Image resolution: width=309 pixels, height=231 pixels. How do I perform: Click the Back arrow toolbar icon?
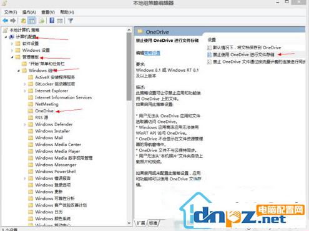(x=5, y=21)
